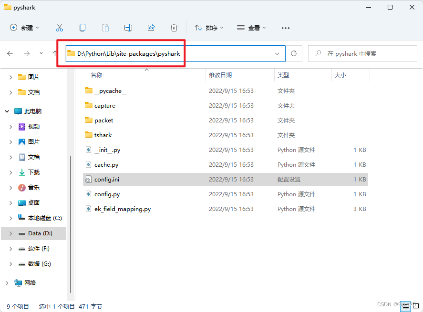Expand the Data (D:) tree node
The width and height of the screenshot is (423, 312).
(10, 233)
